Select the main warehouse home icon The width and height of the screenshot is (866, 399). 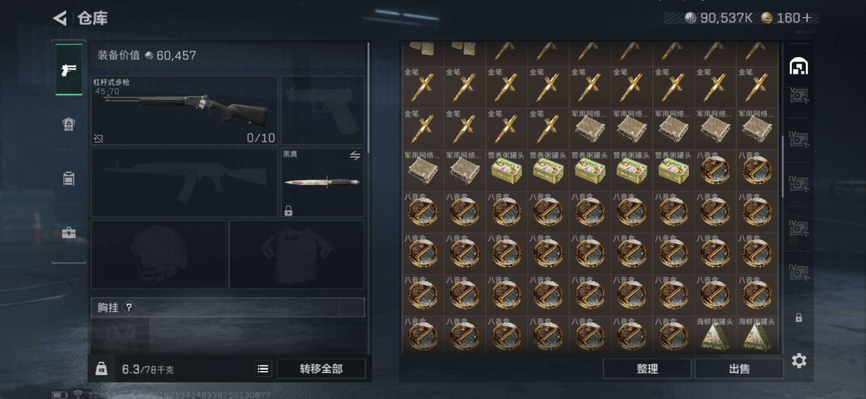pyautogui.click(x=799, y=66)
